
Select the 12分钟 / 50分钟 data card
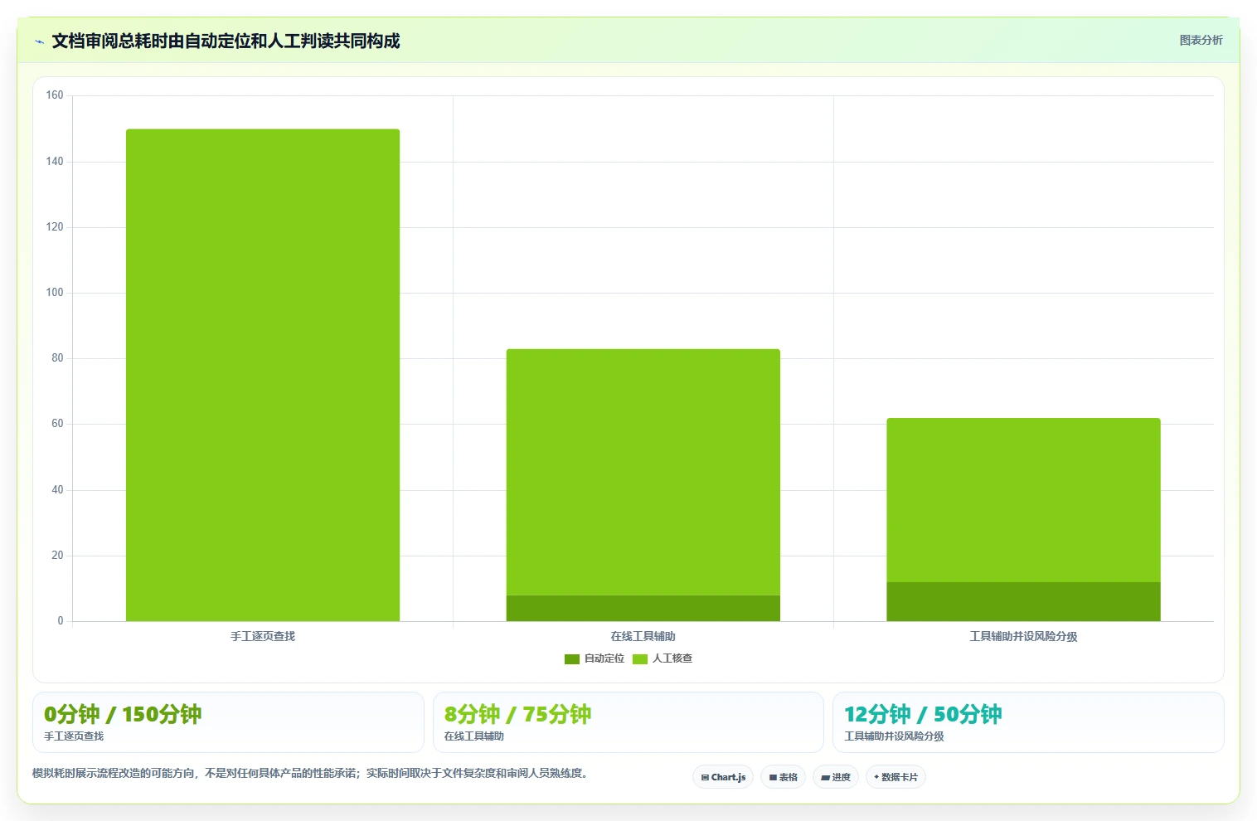point(1028,722)
